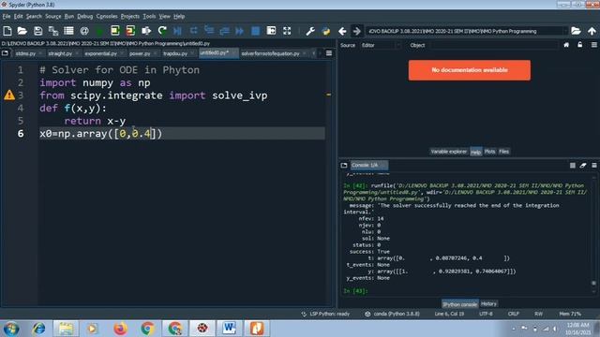The width and height of the screenshot is (600, 337).
Task: Toggle fullscreen mode icon
Action: coord(287,31)
